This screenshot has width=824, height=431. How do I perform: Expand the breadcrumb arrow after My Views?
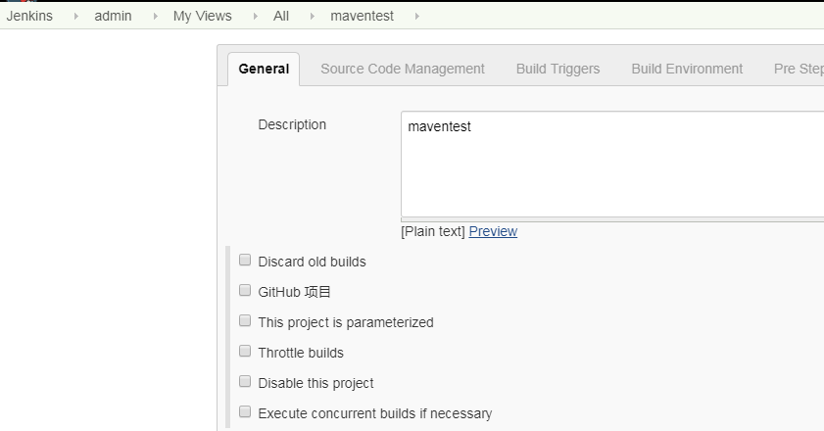(254, 16)
